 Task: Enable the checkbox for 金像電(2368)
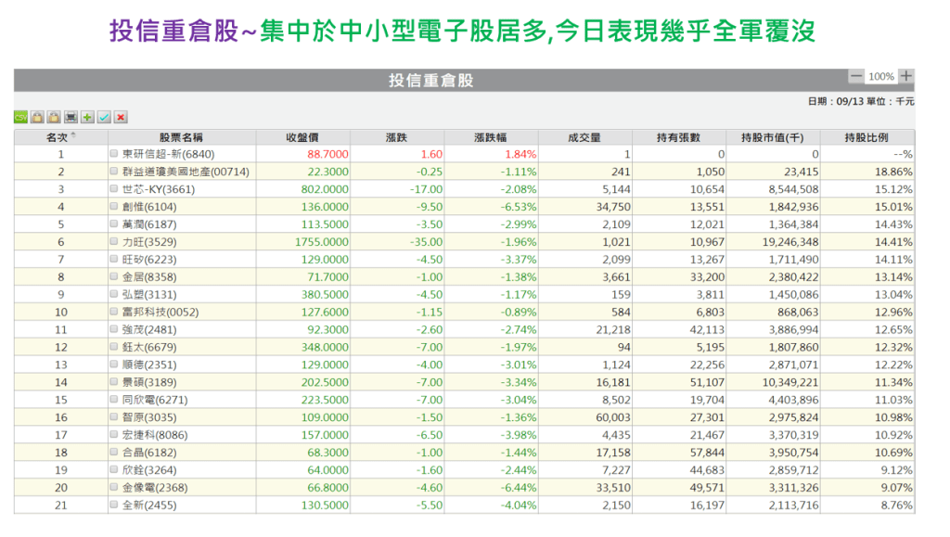(x=114, y=488)
